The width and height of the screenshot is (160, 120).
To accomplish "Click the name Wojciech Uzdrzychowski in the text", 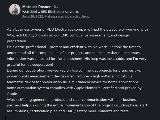I will pyautogui.click(x=27, y=35).
